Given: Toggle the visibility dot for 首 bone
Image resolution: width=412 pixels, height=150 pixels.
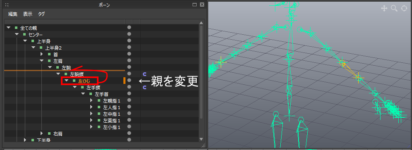Looking at the screenshot, I should point(129,54).
